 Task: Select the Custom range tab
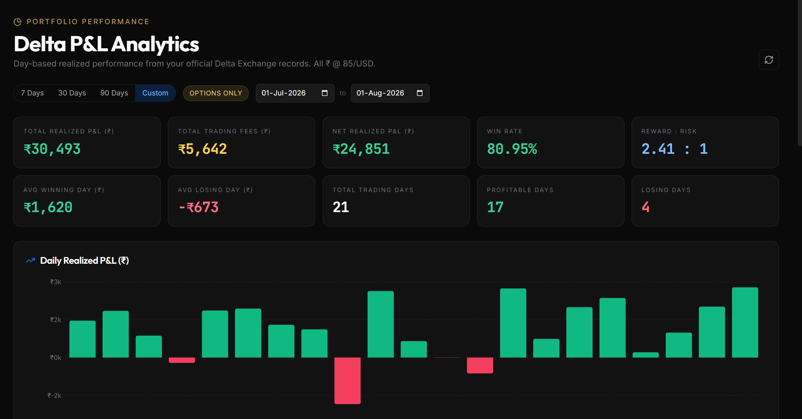tap(155, 93)
